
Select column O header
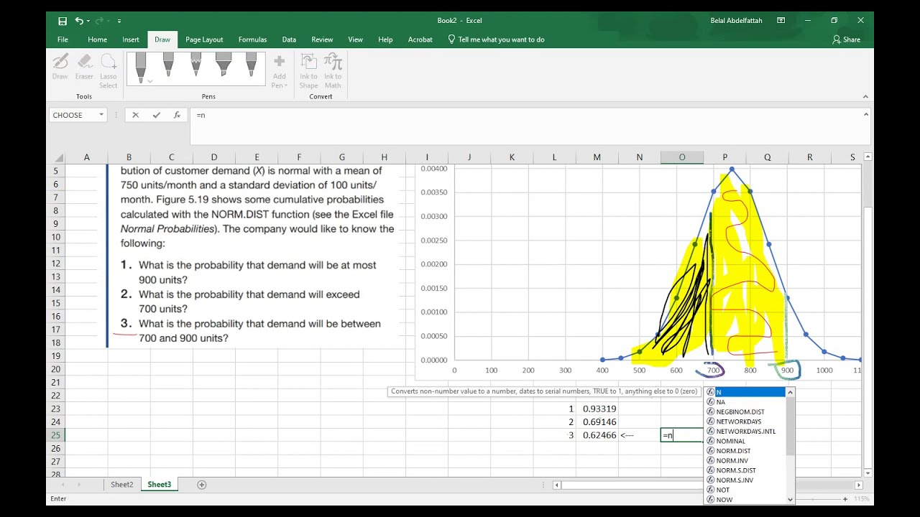pyautogui.click(x=682, y=157)
